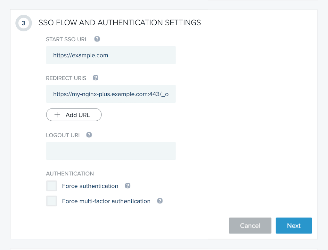Focus the Start SSO URL field
The image size is (328, 250).
click(111, 55)
